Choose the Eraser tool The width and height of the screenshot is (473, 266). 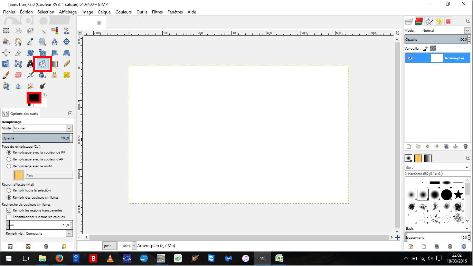coord(18,75)
